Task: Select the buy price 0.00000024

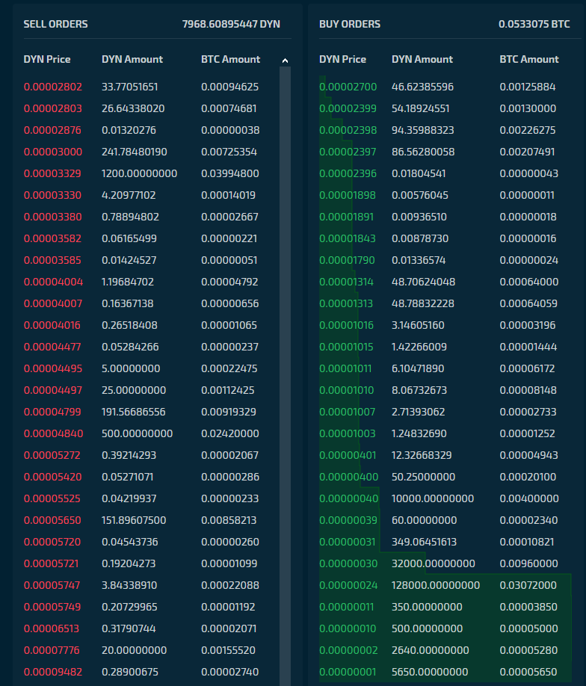Action: [348, 585]
